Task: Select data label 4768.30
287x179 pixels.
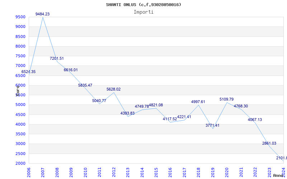Action: coord(241,106)
